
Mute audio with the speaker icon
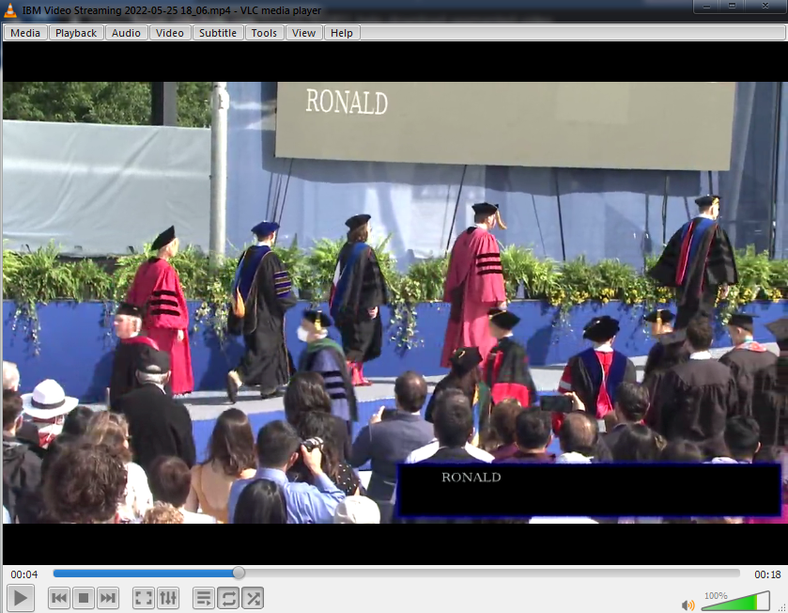pyautogui.click(x=688, y=605)
